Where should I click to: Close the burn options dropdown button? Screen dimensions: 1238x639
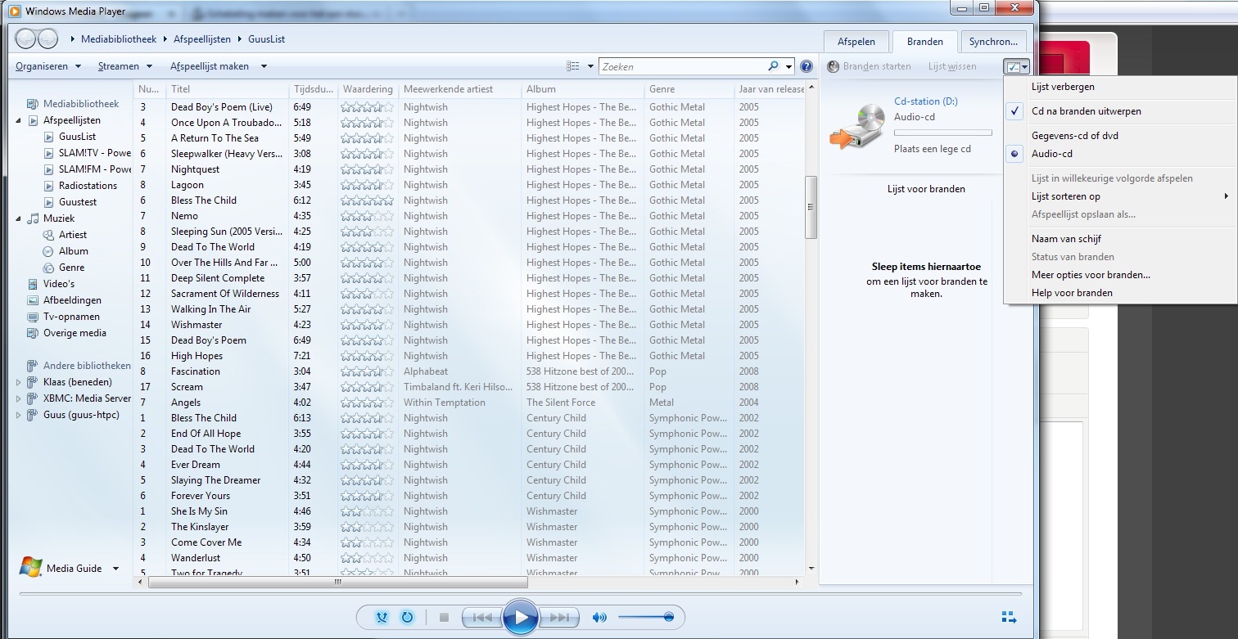1017,66
